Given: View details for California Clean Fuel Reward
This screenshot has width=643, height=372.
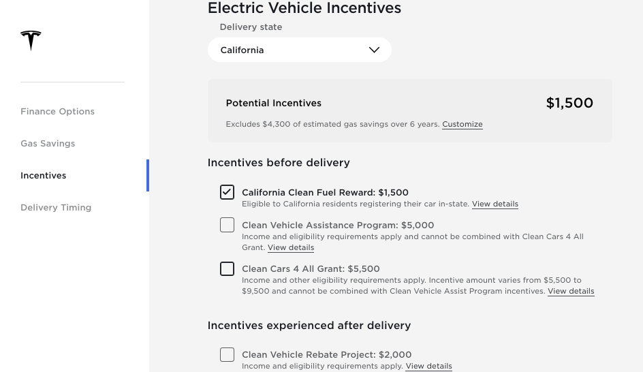Looking at the screenshot, I should coord(495,204).
